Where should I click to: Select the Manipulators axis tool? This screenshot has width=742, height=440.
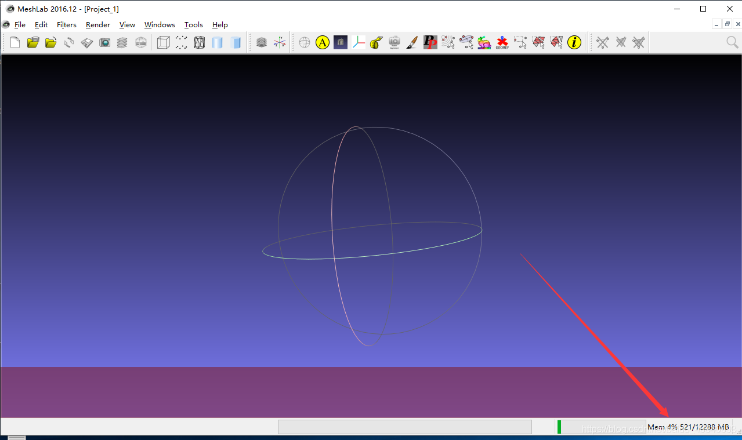(359, 42)
